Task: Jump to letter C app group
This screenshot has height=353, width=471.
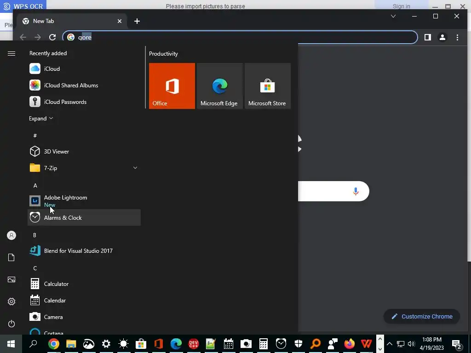Action: [x=35, y=268]
